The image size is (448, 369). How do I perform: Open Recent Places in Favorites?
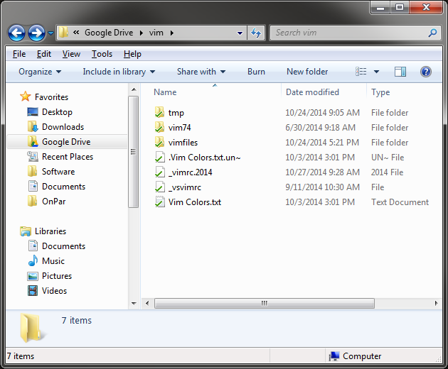point(68,157)
